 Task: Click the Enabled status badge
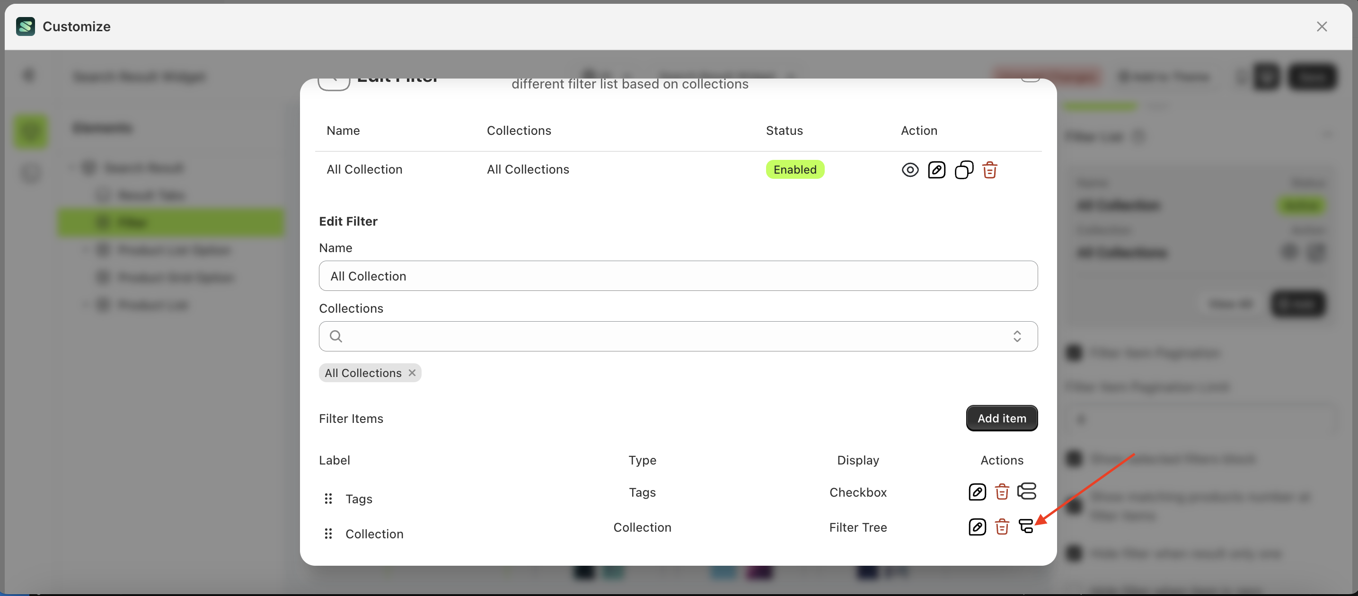pyautogui.click(x=795, y=169)
